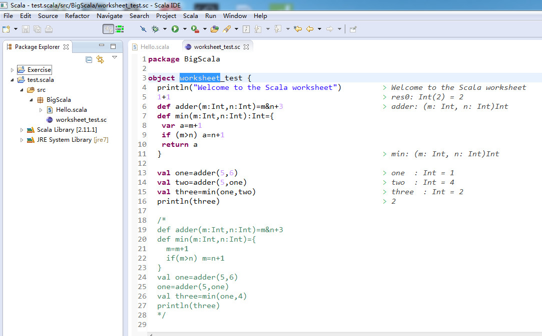Open the Run configurations dropdown arrow

(185, 29)
